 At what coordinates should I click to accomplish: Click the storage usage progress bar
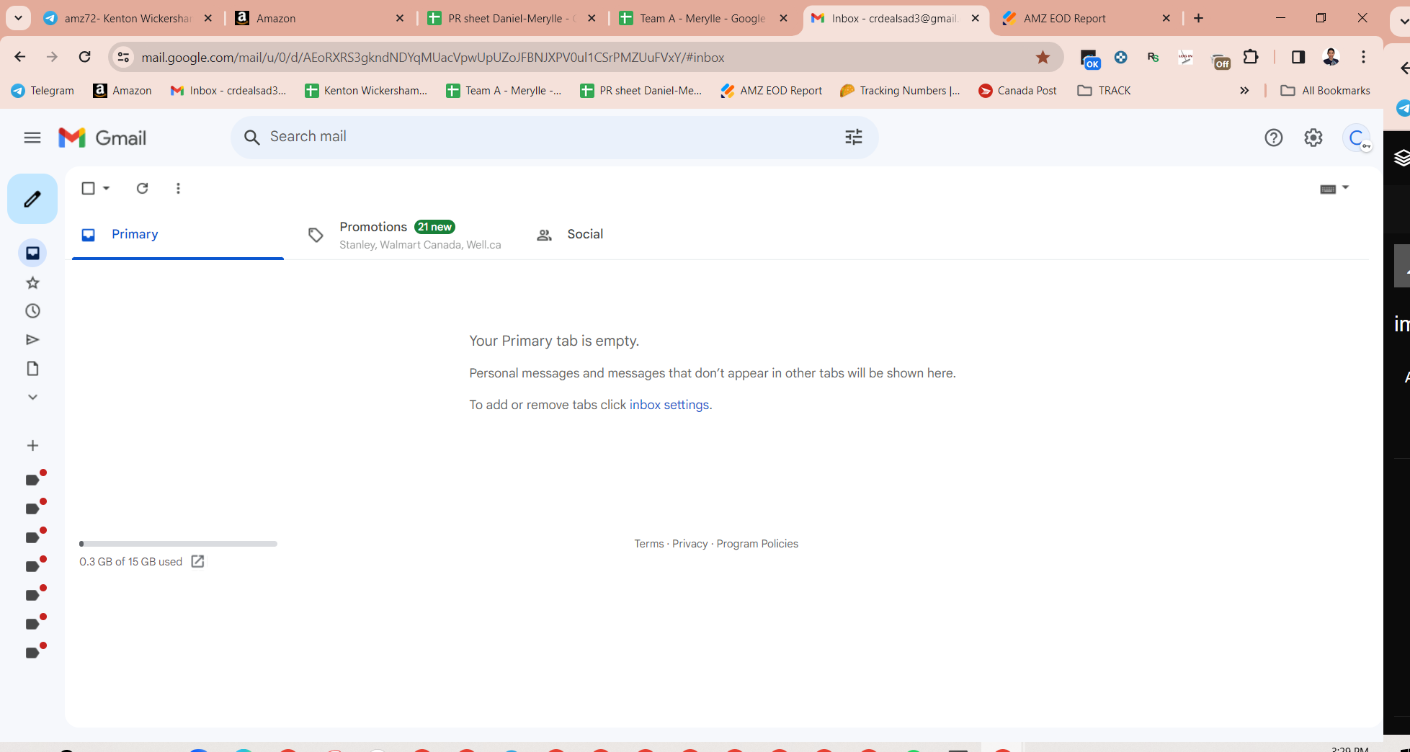click(x=178, y=544)
